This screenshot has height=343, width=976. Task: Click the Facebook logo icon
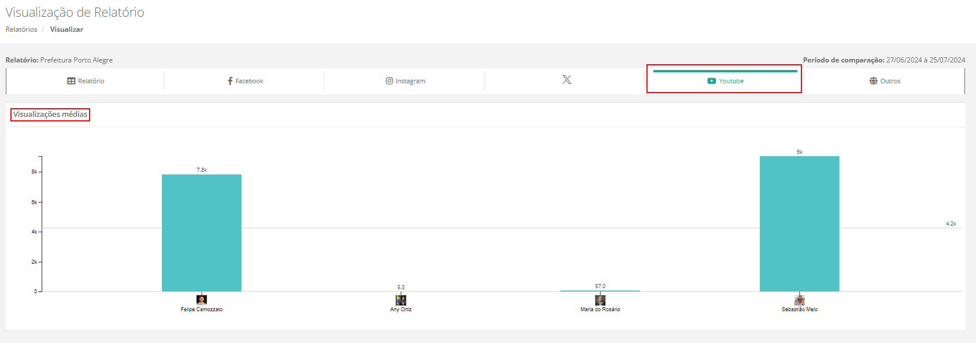pyautogui.click(x=230, y=81)
